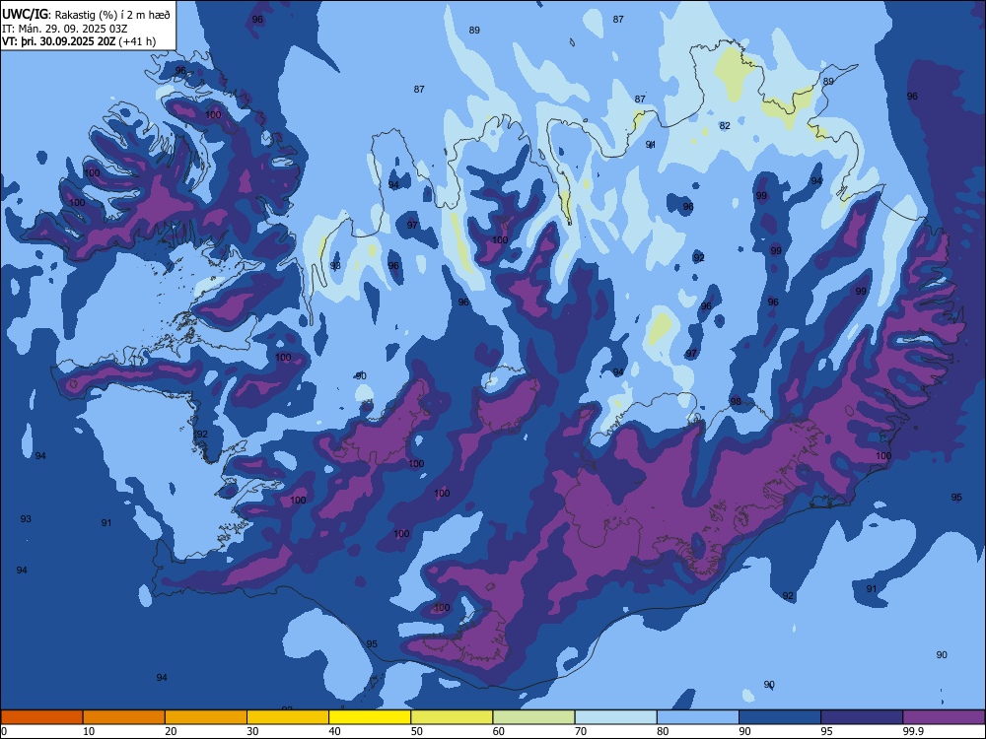Click the "70" tick label on the color scale
This screenshot has height=739, width=986.
coord(581,731)
